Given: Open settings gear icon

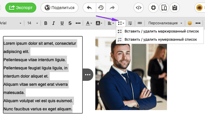Looking at the screenshot, I should click(153, 8).
